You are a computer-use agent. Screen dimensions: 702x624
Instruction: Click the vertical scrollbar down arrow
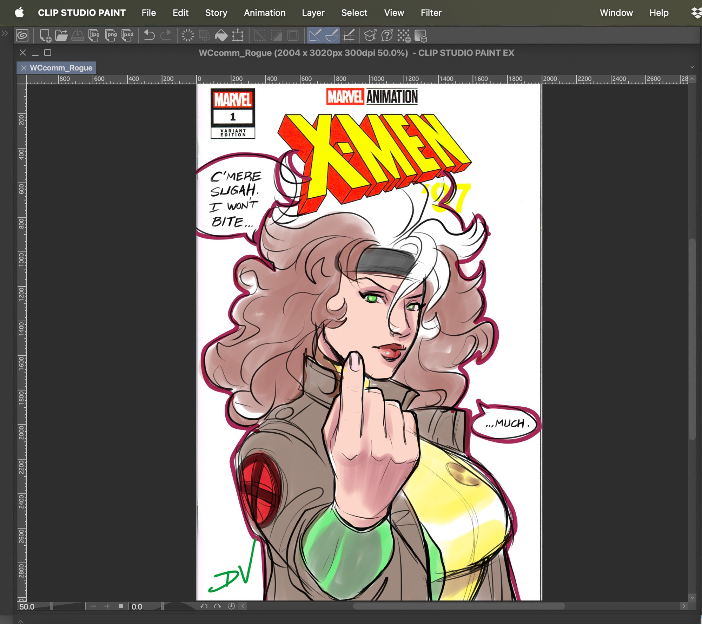(692, 597)
